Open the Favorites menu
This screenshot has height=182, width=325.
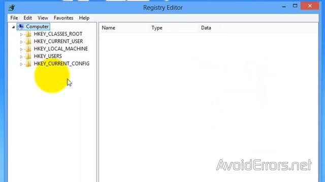[63, 18]
